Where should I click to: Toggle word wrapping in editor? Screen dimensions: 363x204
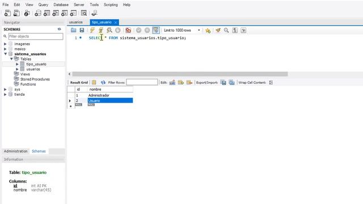pyautogui.click(x=243, y=30)
